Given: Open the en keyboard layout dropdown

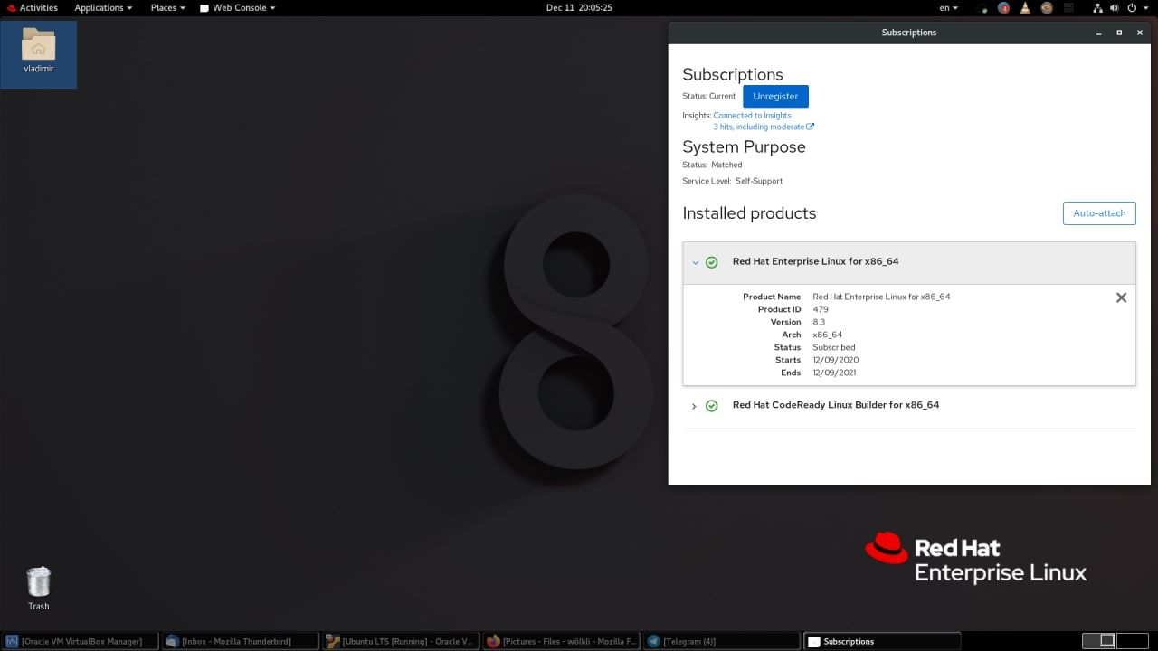Looking at the screenshot, I should tap(949, 7).
